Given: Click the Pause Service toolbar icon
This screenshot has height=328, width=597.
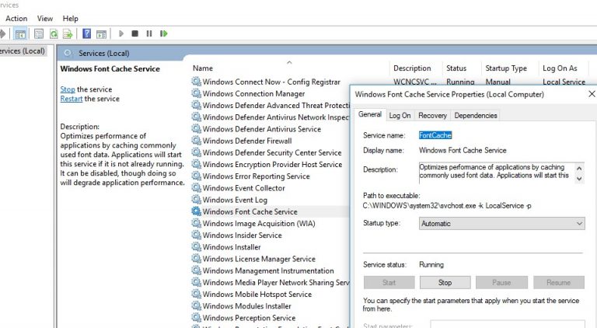Looking at the screenshot, I should click(148, 33).
